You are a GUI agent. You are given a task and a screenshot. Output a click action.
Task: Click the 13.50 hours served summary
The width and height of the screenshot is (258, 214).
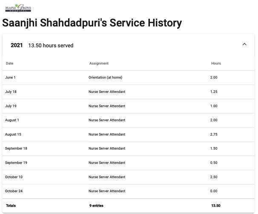(x=51, y=46)
